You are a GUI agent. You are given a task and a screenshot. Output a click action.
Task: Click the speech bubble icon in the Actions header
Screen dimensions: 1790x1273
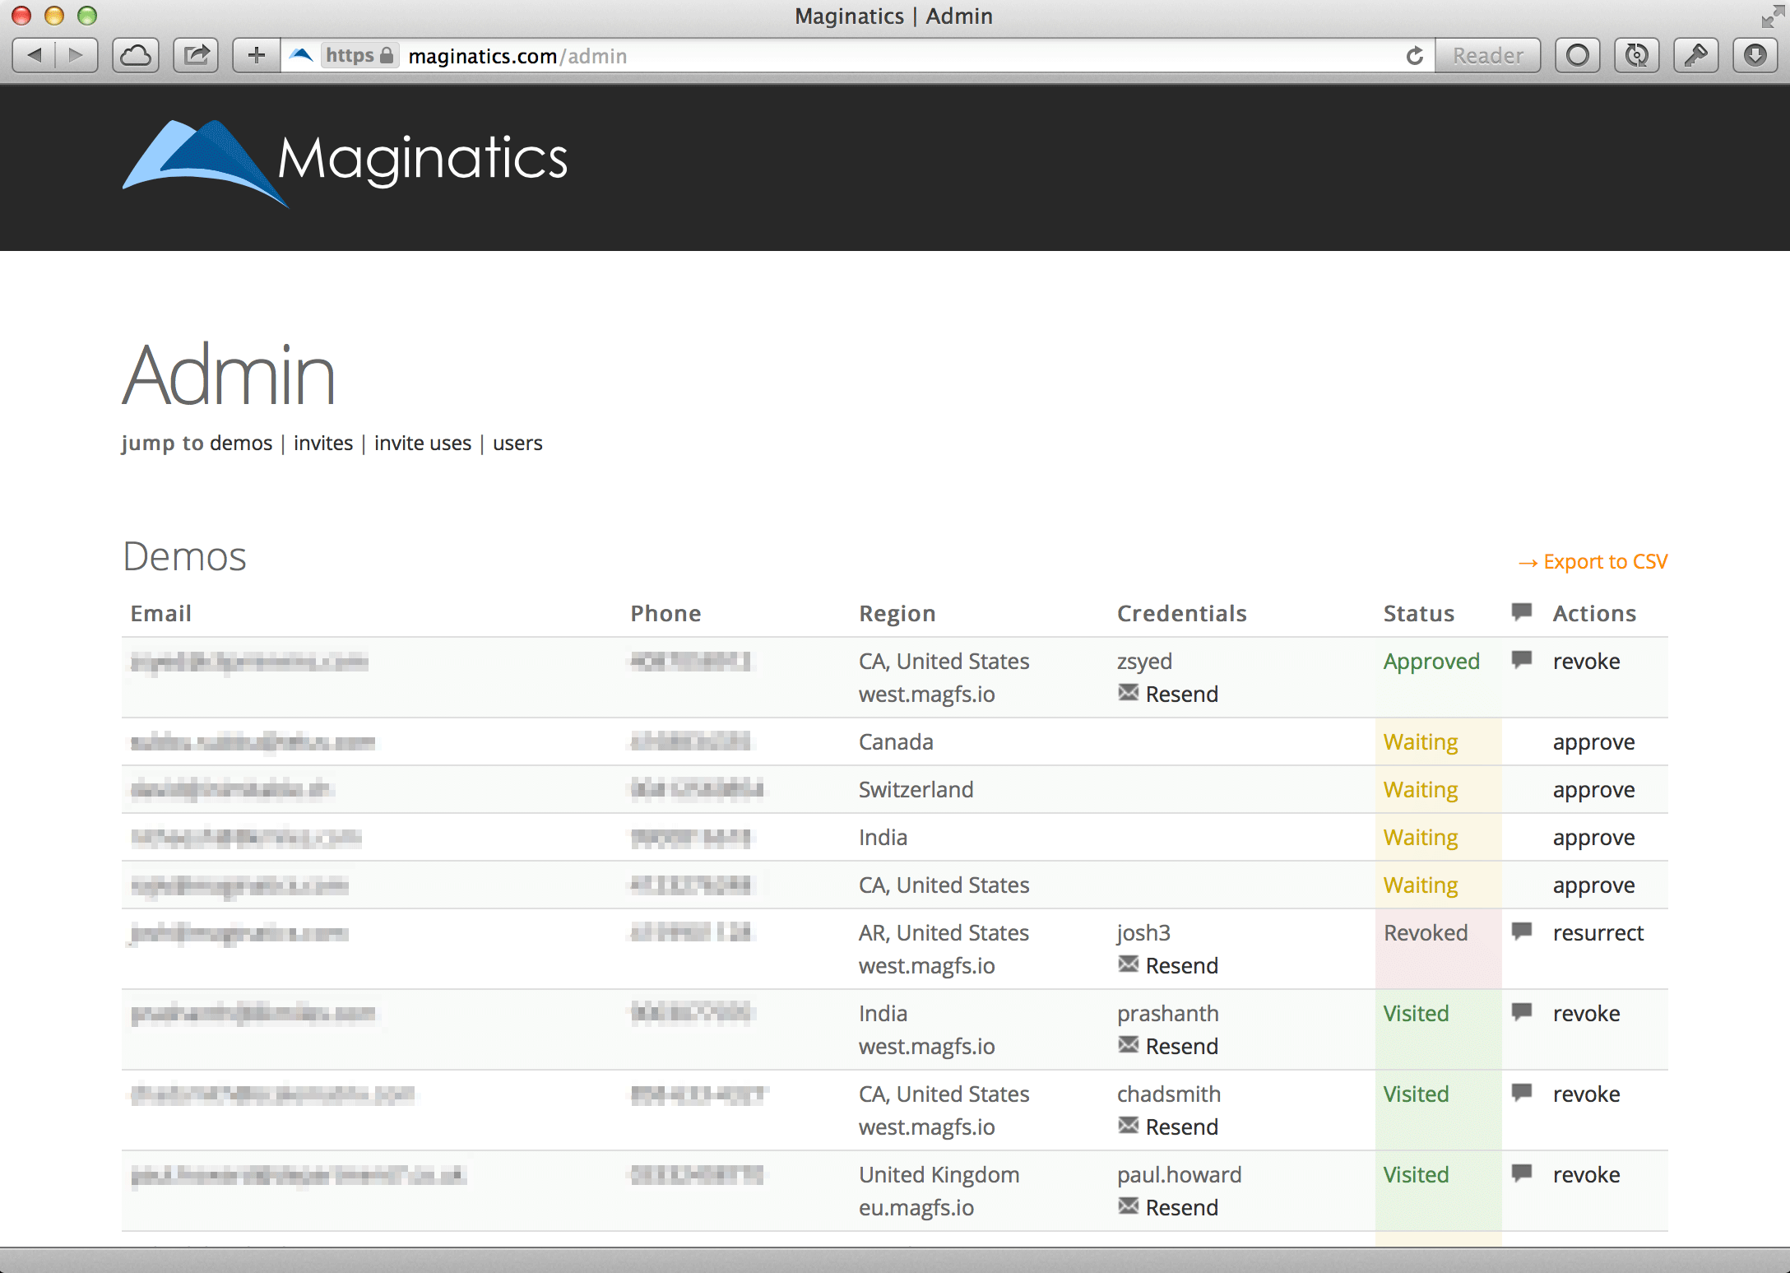coord(1521,612)
